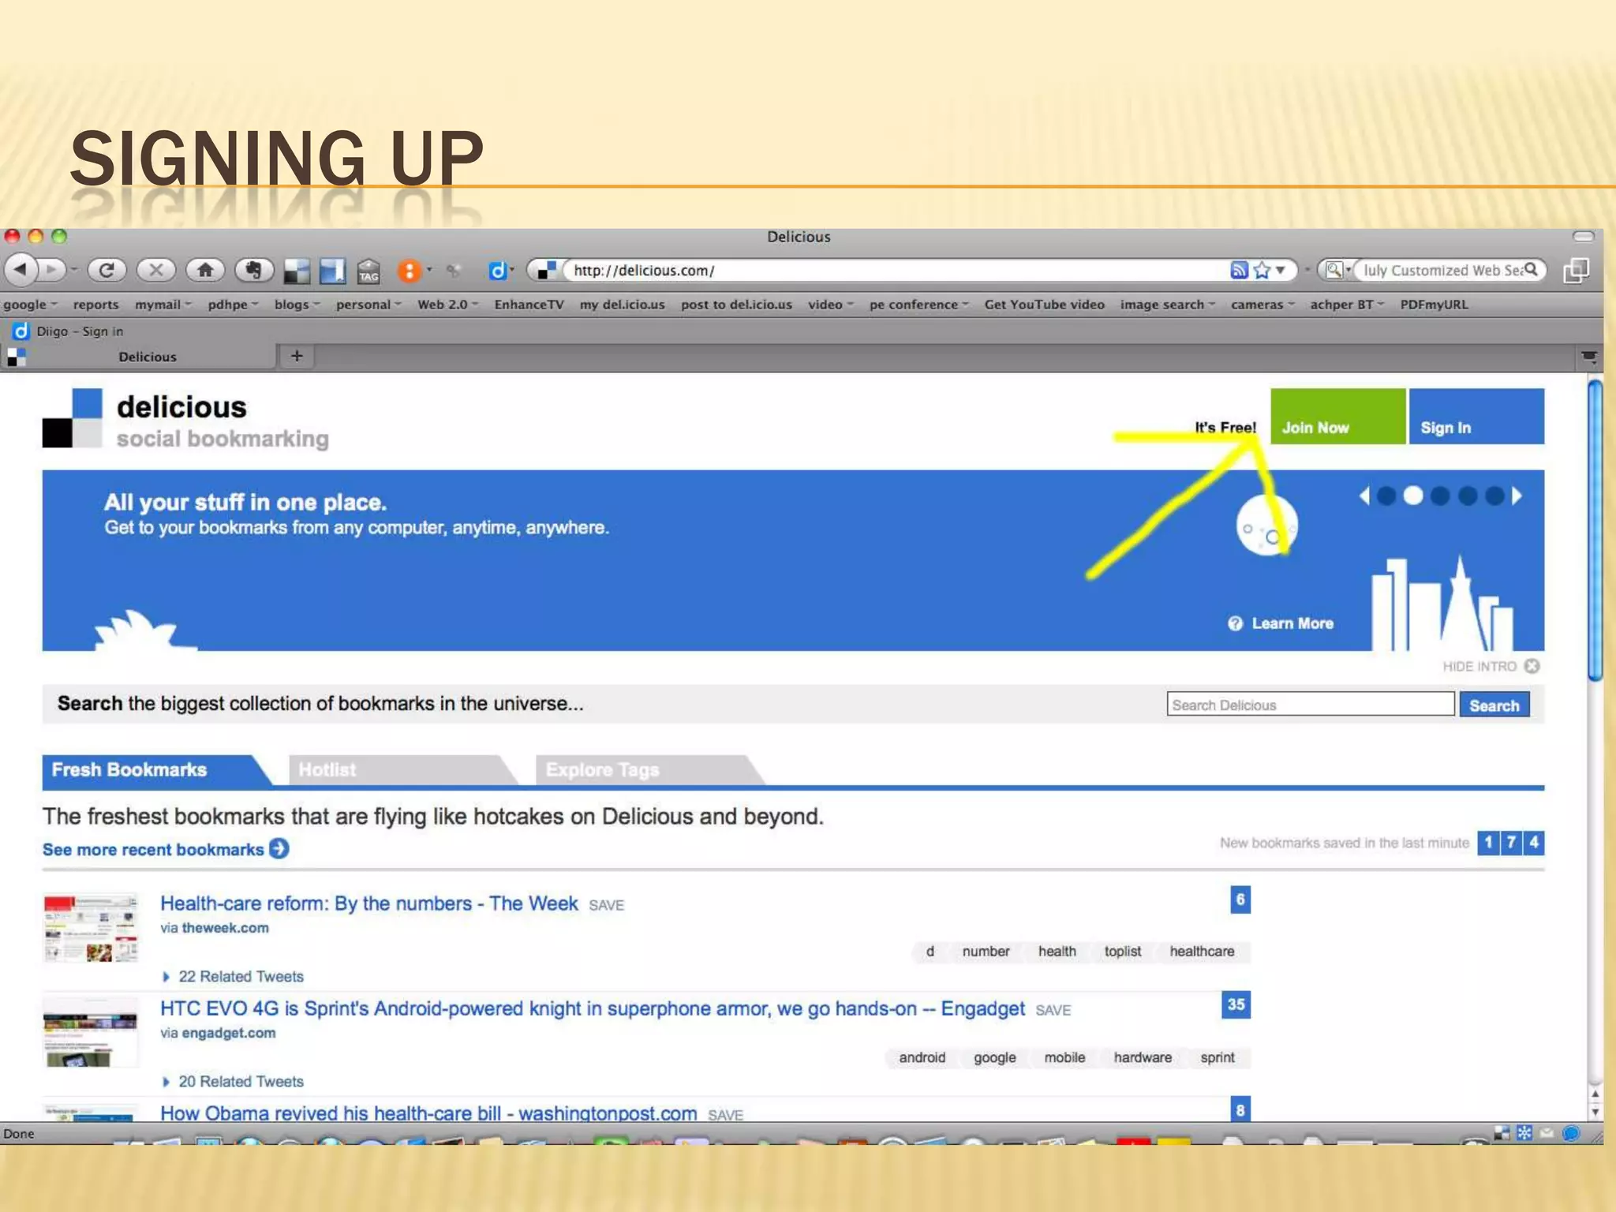
Task: Select the second carousel dot in banner
Action: click(1413, 496)
